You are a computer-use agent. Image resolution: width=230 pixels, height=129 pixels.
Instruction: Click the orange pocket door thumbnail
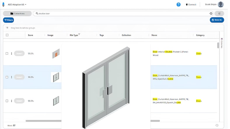56,53
